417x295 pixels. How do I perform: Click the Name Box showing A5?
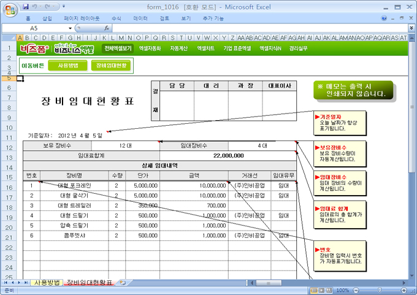[x=34, y=28]
